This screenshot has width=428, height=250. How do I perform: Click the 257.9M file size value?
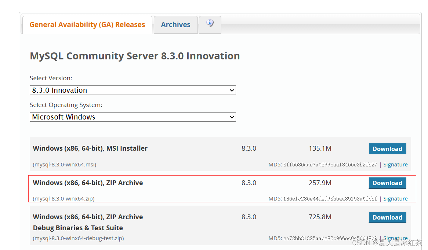tap(320, 183)
